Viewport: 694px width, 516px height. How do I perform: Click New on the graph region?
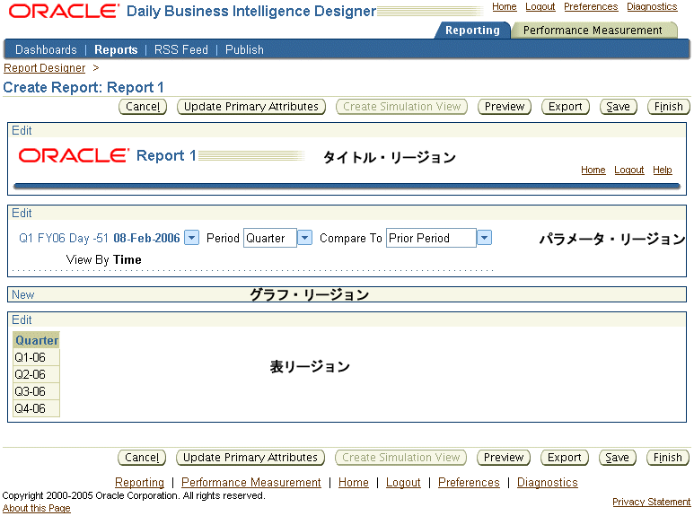click(x=23, y=294)
